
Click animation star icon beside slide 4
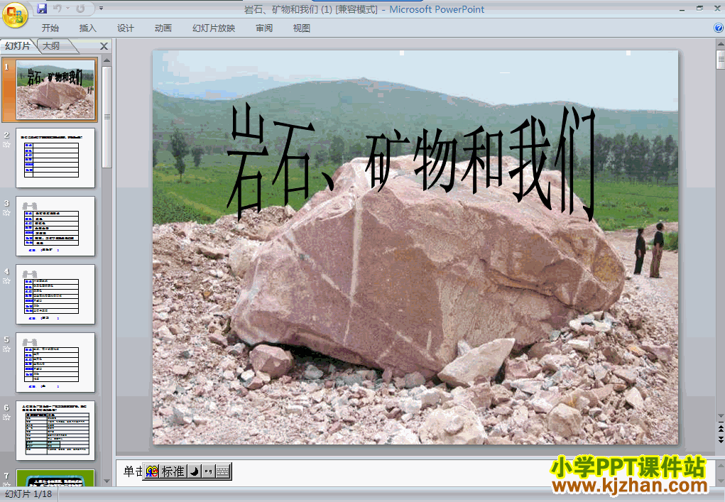[x=6, y=281]
